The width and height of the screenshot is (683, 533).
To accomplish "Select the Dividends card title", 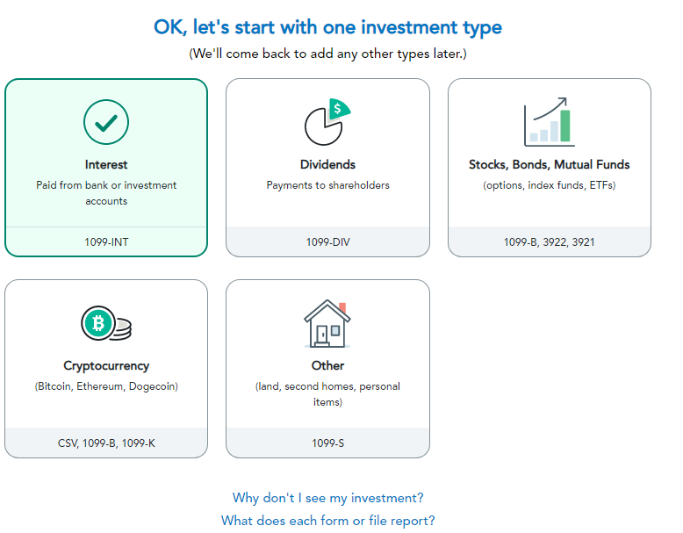I will click(327, 165).
